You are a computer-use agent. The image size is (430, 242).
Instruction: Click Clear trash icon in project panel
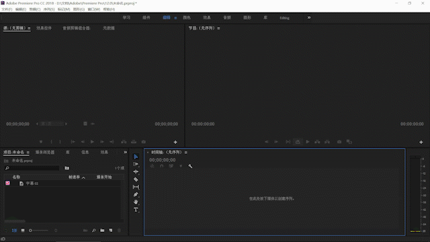coord(119,231)
